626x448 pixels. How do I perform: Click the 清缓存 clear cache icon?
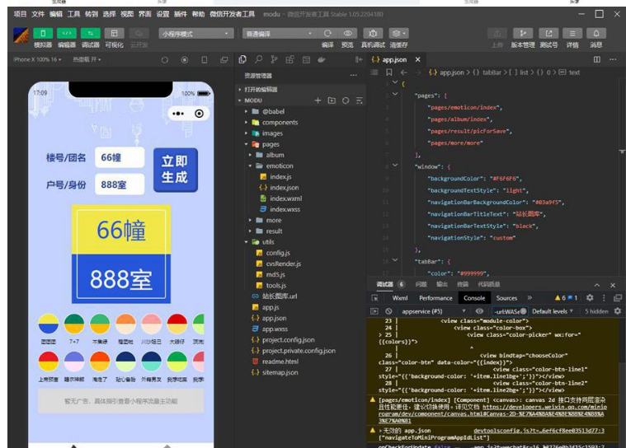click(398, 33)
